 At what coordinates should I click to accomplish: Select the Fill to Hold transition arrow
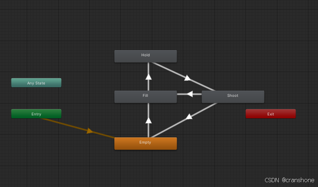pos(148,77)
